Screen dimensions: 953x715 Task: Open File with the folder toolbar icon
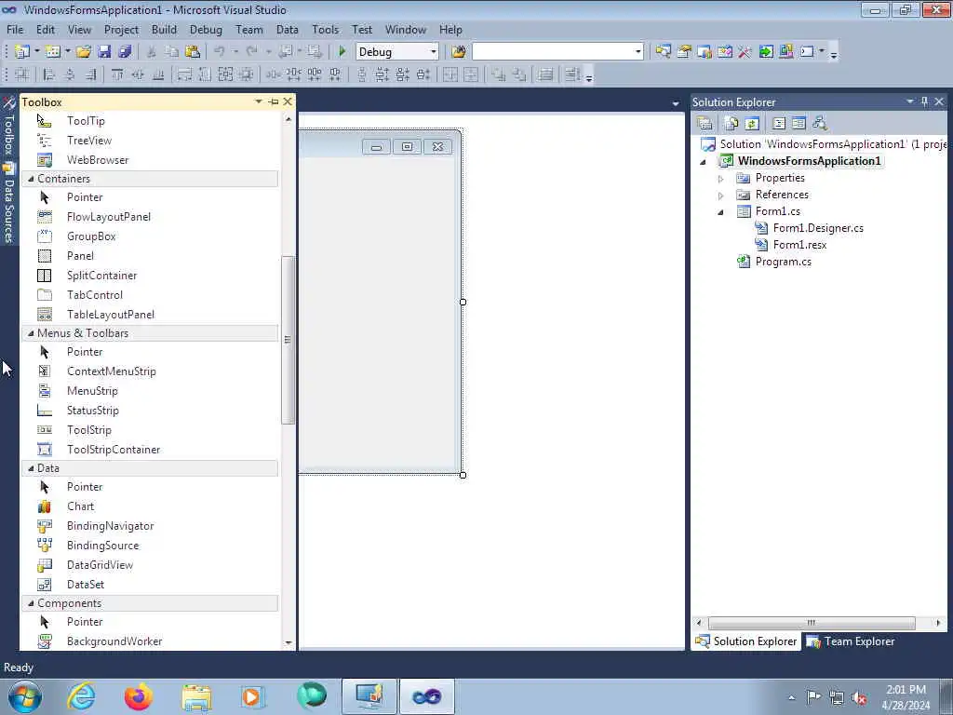(84, 52)
